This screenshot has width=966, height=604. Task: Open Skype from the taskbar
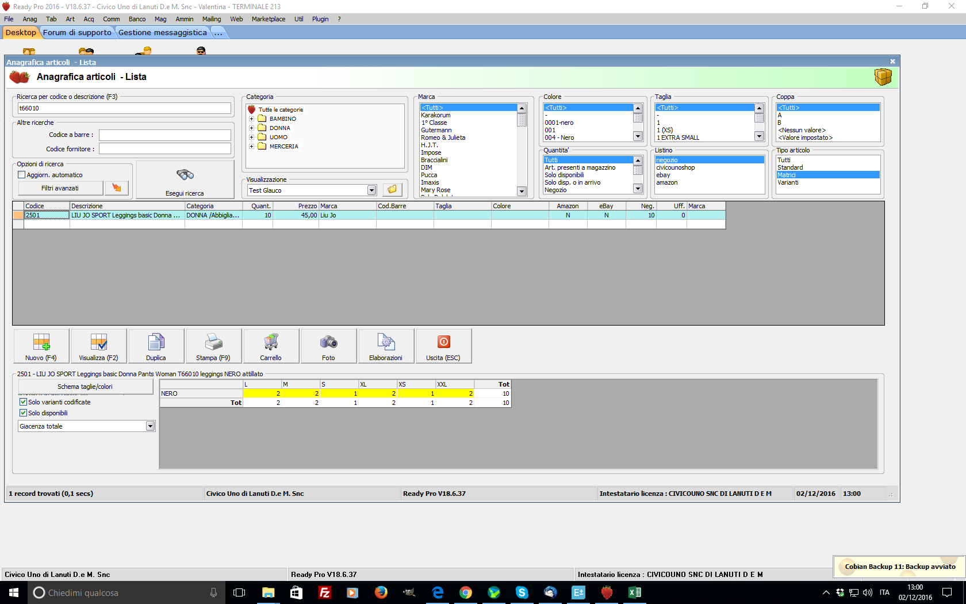(522, 592)
